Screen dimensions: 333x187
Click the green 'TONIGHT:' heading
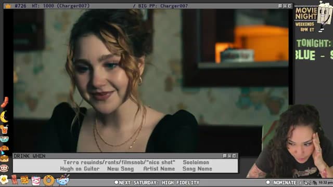[314, 44]
